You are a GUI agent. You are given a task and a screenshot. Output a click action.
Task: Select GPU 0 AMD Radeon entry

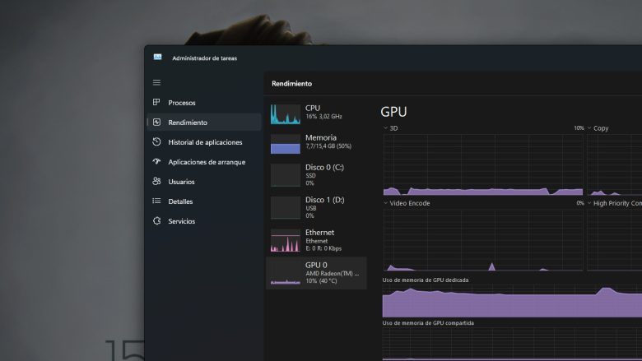tap(316, 272)
